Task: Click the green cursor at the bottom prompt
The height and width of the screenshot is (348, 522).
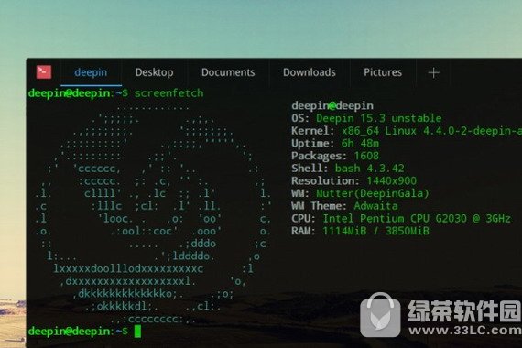Action: 137,332
